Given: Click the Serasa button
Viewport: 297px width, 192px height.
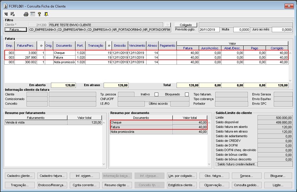Looking at the screenshot, I should click(x=246, y=176).
